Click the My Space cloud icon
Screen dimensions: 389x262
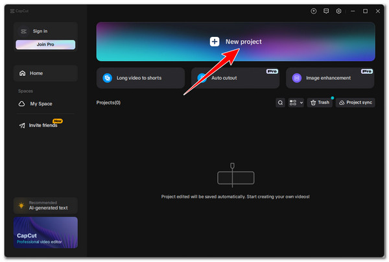pyautogui.click(x=22, y=104)
